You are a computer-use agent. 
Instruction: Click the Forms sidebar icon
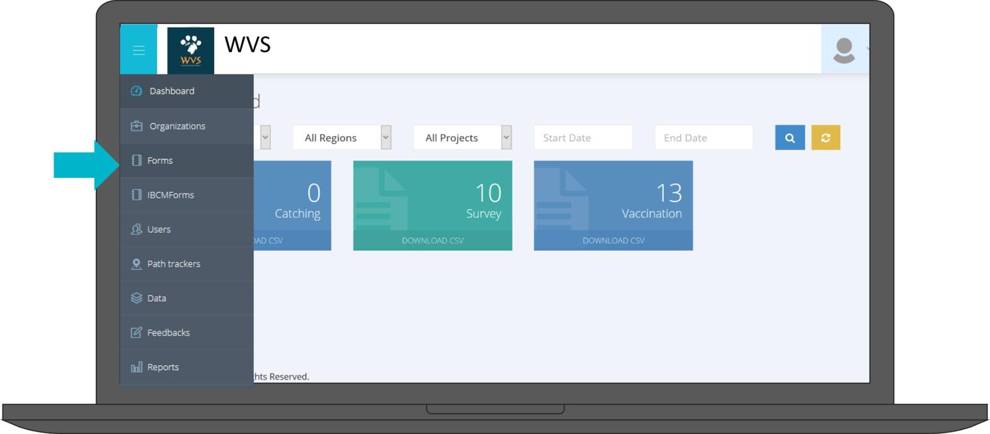pos(137,161)
